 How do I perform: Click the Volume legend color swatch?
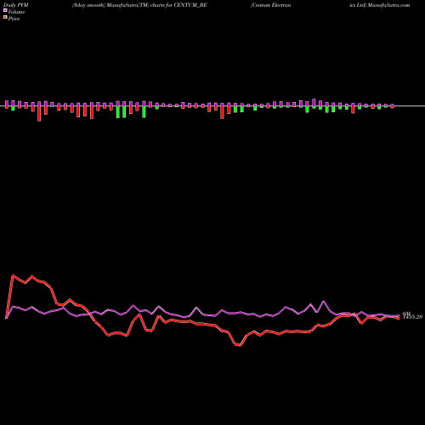pos(5,10)
